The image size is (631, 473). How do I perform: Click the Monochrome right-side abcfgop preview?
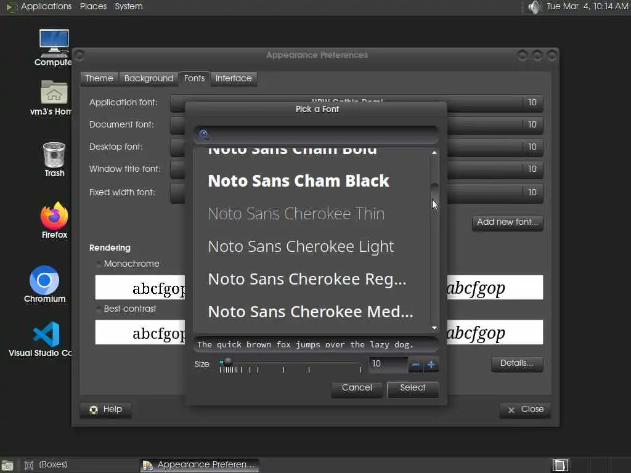[495, 288]
